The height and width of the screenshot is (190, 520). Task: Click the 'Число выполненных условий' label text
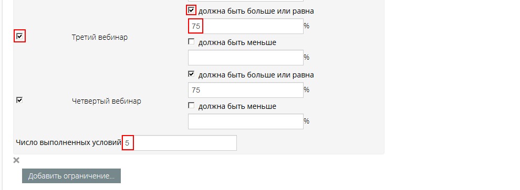(68, 143)
